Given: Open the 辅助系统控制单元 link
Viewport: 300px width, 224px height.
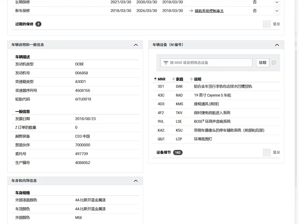Looking at the screenshot, I should click(209, 11).
